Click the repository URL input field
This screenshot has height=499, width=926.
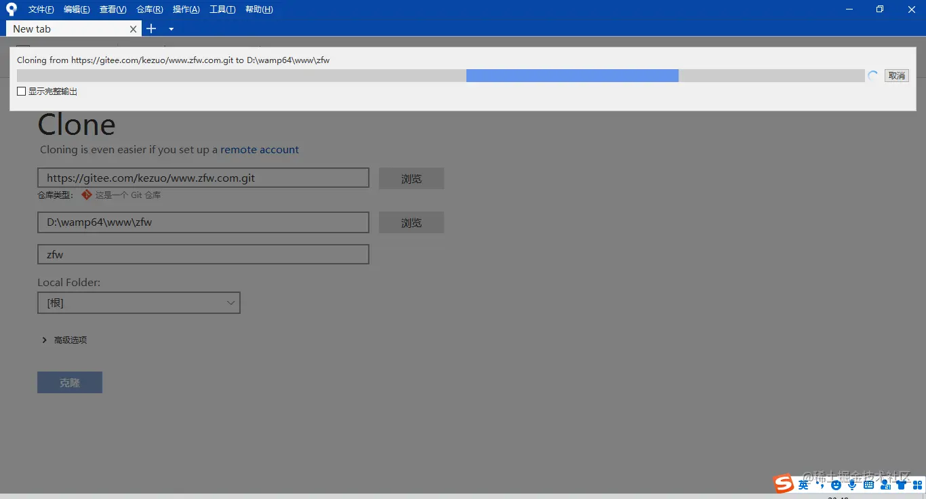tap(203, 178)
